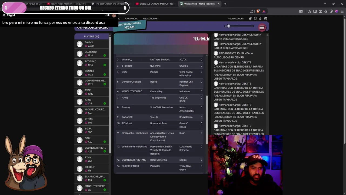Open the browser main hamburger menu
346x195 pixels.
342,11
